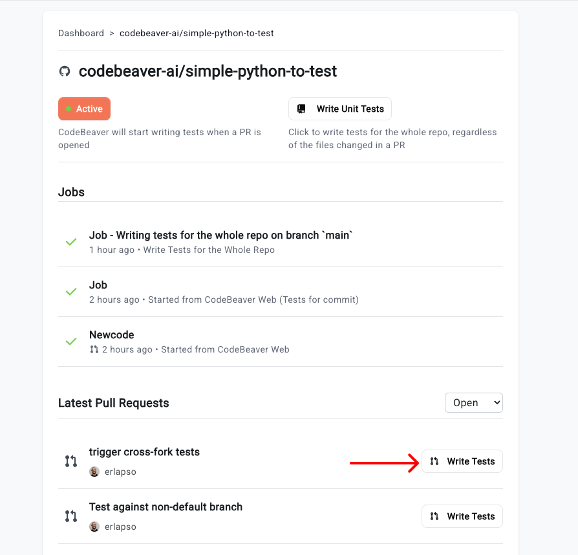
Task: Select the pull request icon beside trigger cross-fork tests
Action: 70,461
